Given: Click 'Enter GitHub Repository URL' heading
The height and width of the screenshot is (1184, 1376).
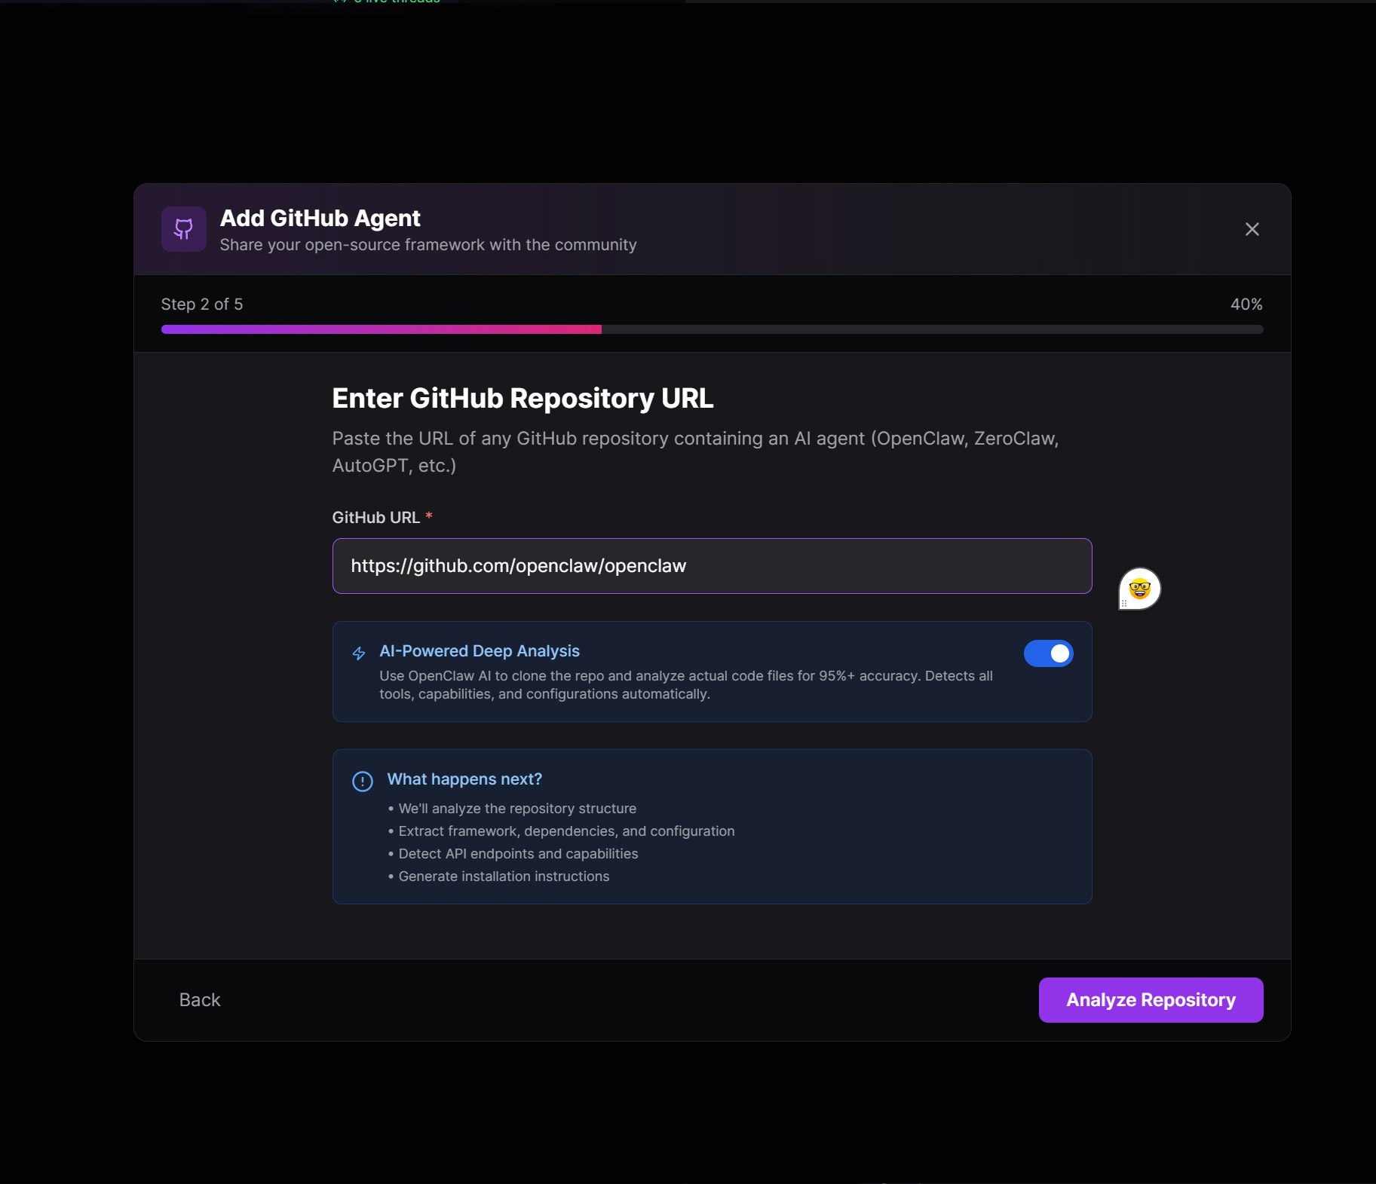Looking at the screenshot, I should [523, 399].
